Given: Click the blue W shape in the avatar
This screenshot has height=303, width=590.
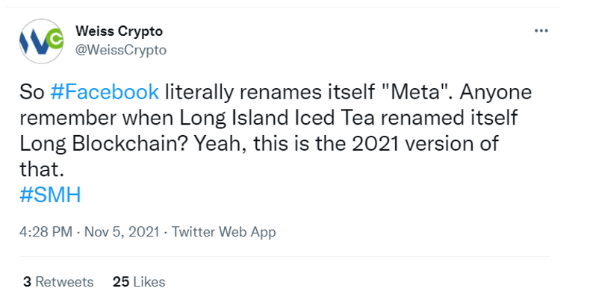Looking at the screenshot, I should pos(36,43).
